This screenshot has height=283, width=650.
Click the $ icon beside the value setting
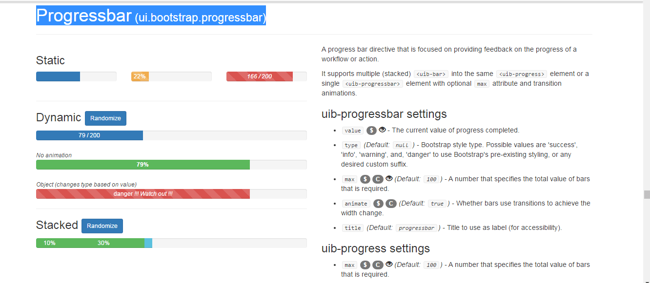(x=371, y=130)
